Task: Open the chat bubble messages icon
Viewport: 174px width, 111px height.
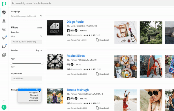Action: click(x=4, y=46)
